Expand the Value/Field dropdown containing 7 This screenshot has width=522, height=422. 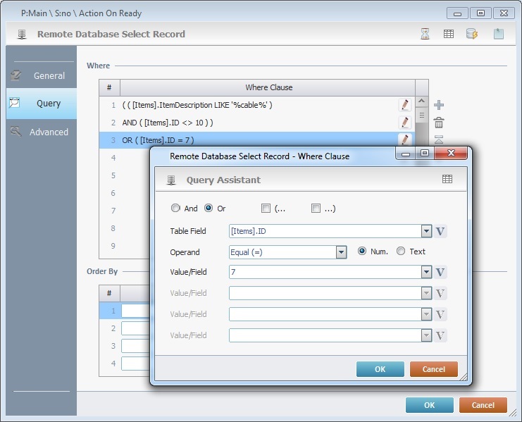pos(426,273)
